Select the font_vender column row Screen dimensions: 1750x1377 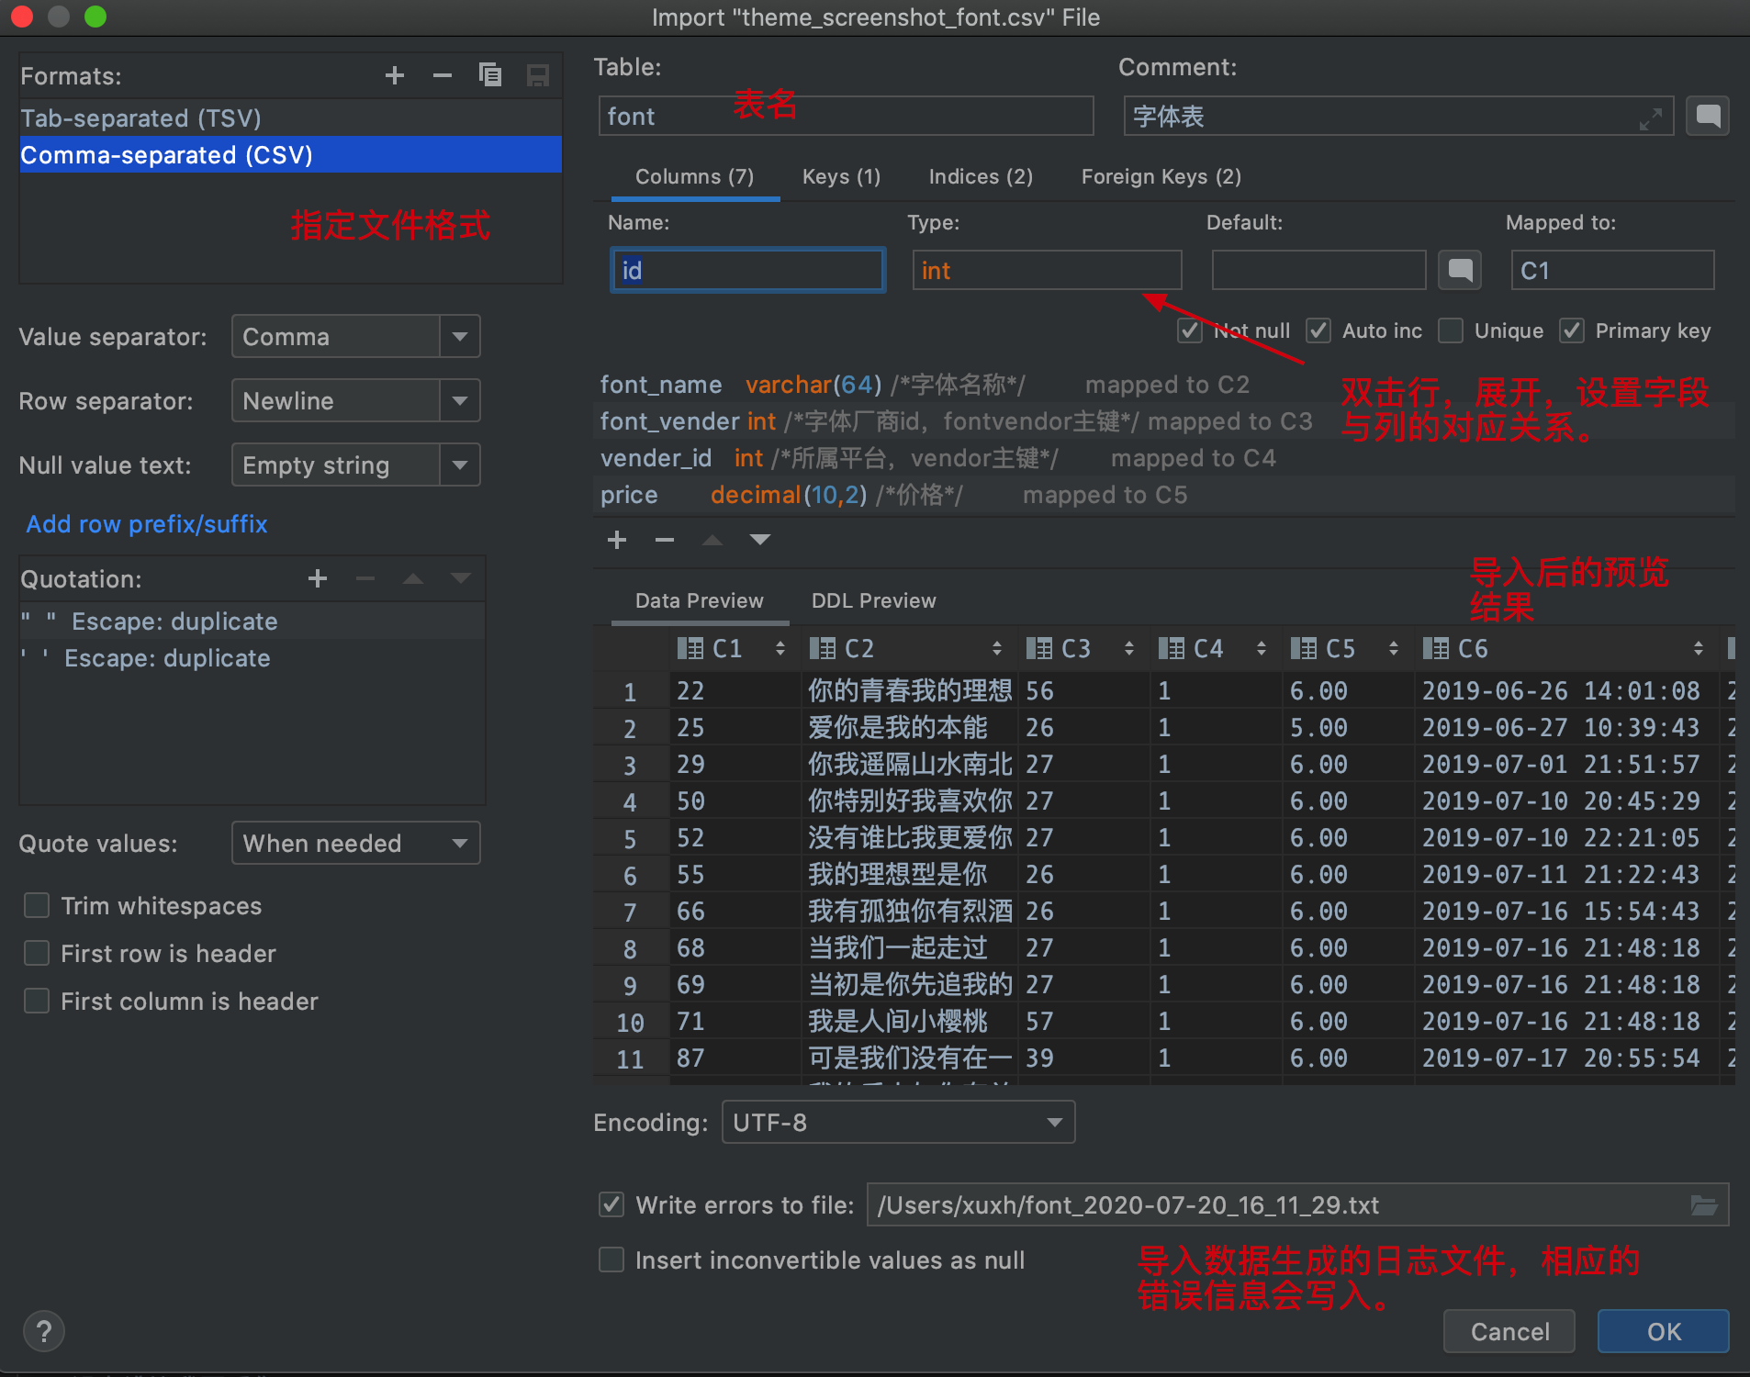pyautogui.click(x=1164, y=420)
